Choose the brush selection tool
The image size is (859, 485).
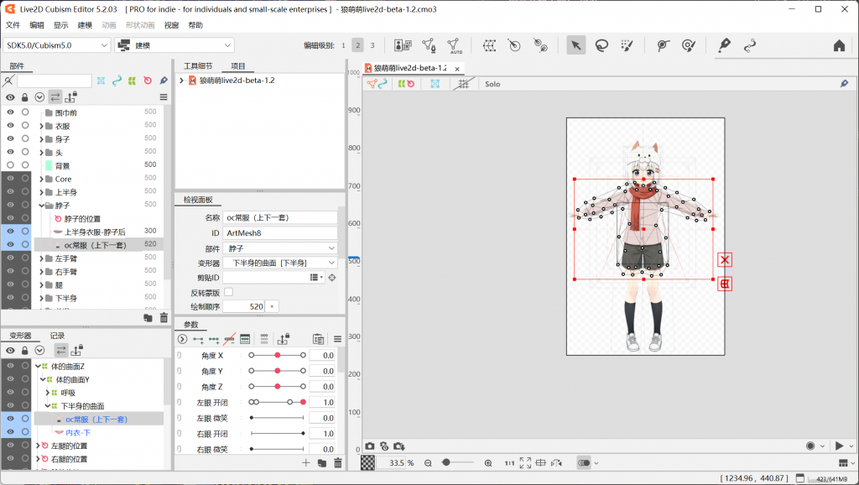[x=627, y=45]
